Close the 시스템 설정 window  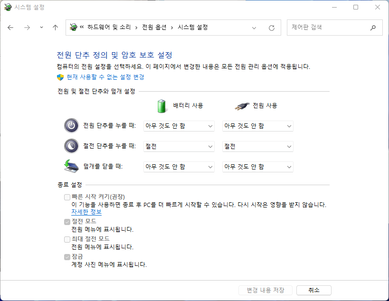(x=378, y=7)
